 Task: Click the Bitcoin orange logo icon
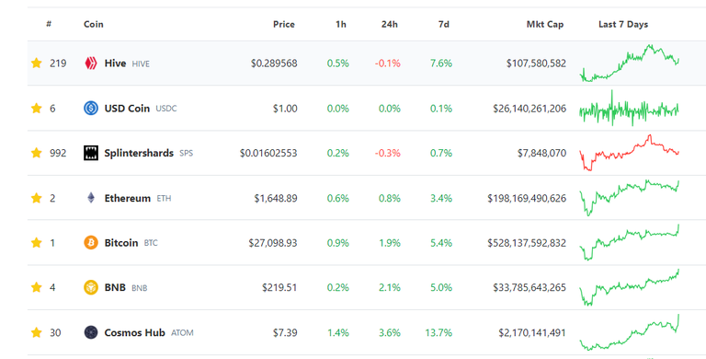pyautogui.click(x=91, y=243)
